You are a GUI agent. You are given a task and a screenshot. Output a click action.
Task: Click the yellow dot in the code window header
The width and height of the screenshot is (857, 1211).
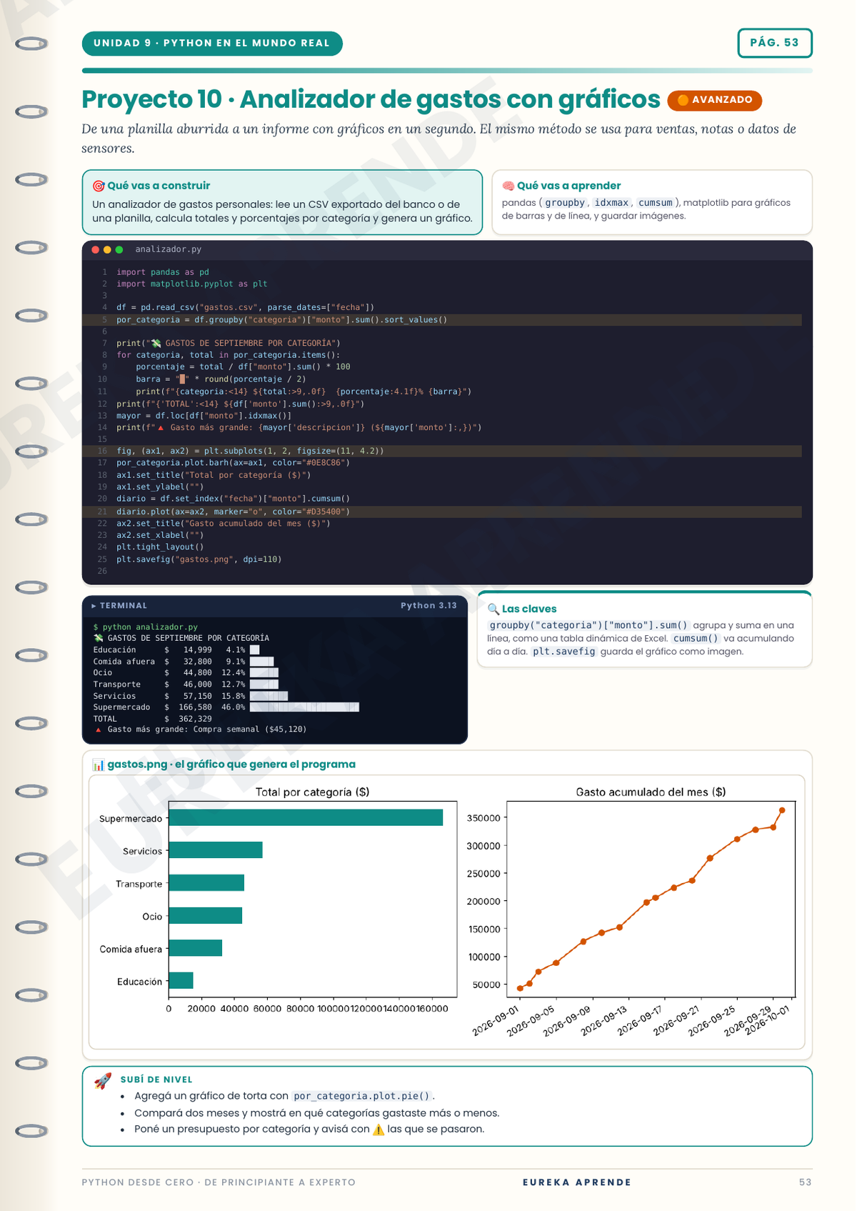[107, 249]
